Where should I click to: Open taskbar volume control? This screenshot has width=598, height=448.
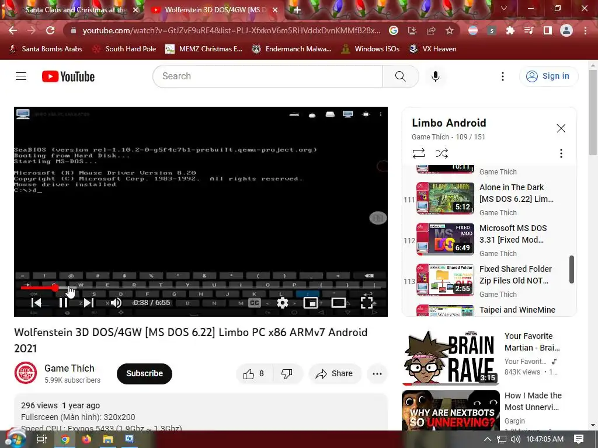point(515,439)
